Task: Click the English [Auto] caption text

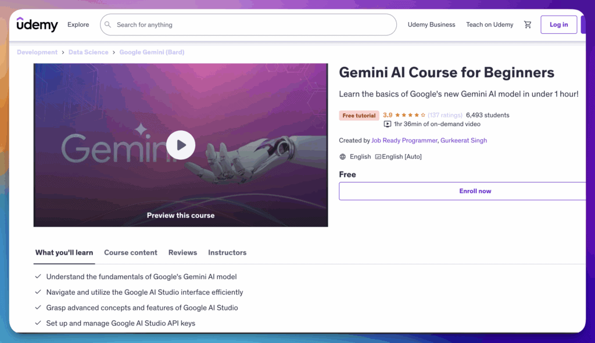Action: (402, 156)
